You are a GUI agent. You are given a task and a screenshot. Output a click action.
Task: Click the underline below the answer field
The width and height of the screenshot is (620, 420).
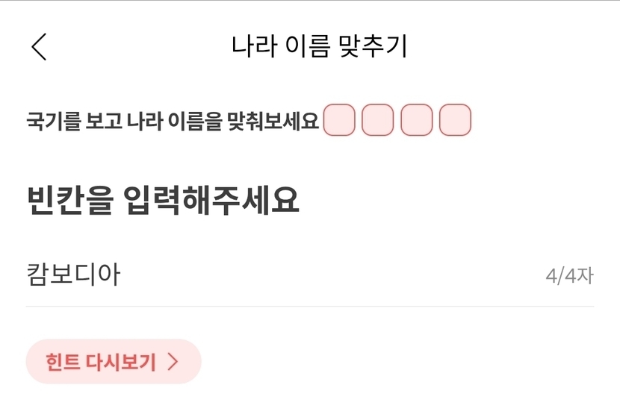tap(309, 306)
